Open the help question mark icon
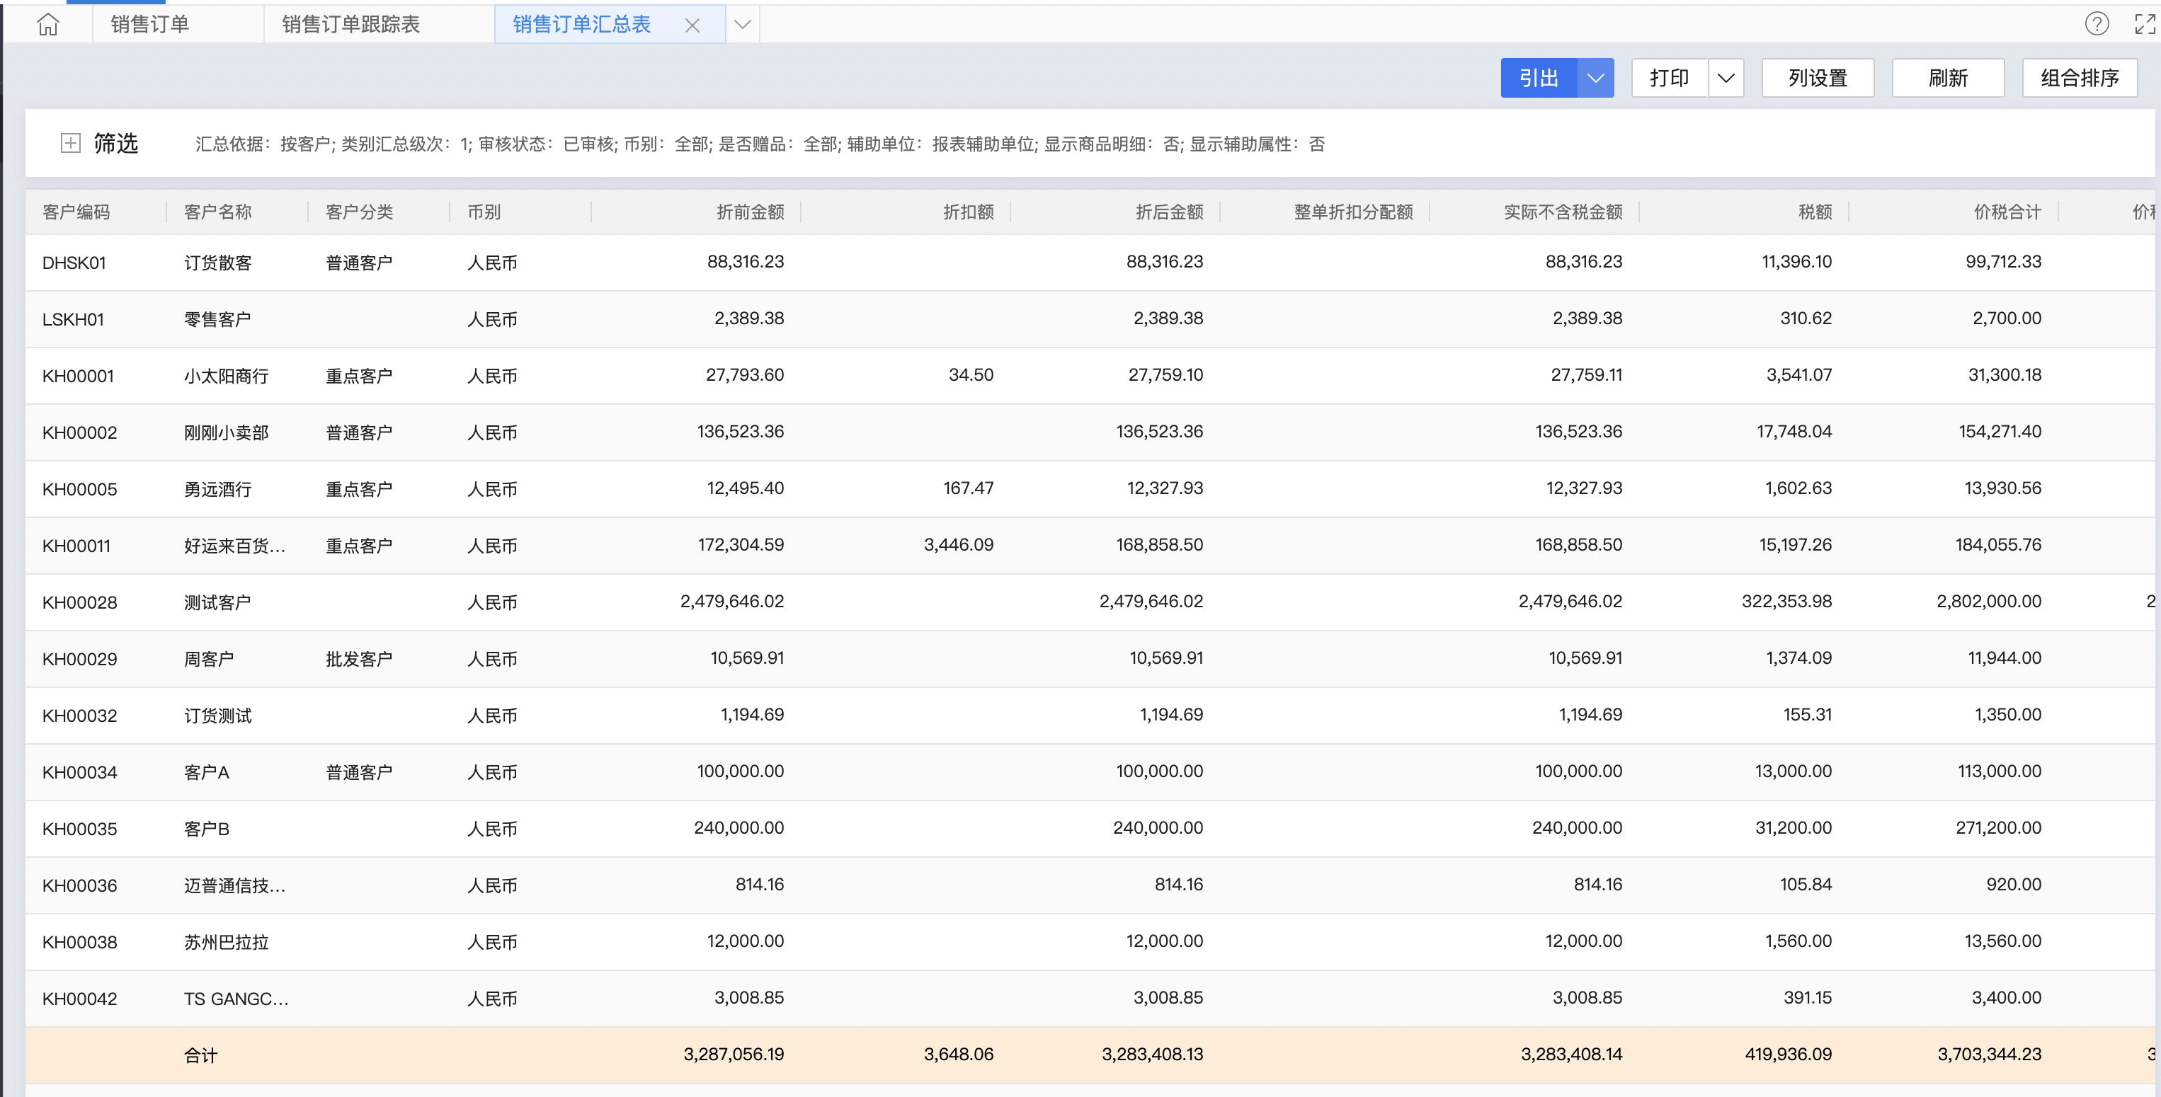 click(x=2097, y=23)
